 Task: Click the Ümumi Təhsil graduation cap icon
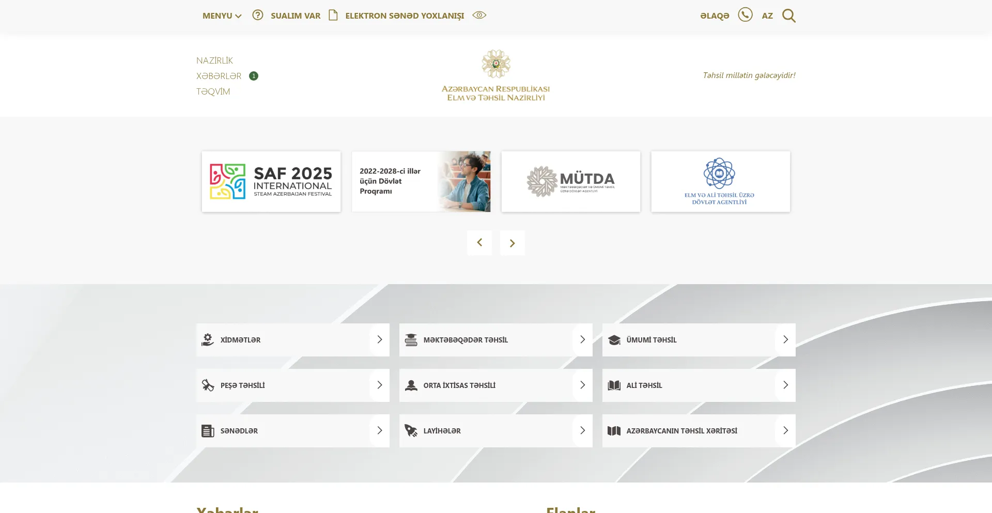click(614, 340)
